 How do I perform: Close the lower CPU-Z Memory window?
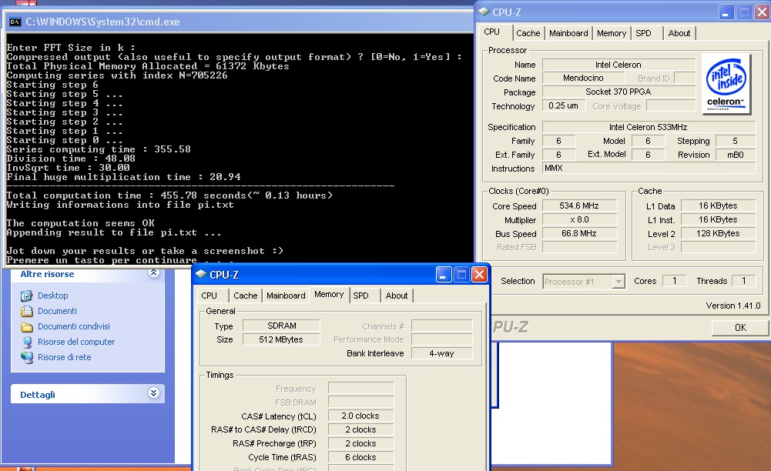pos(479,275)
